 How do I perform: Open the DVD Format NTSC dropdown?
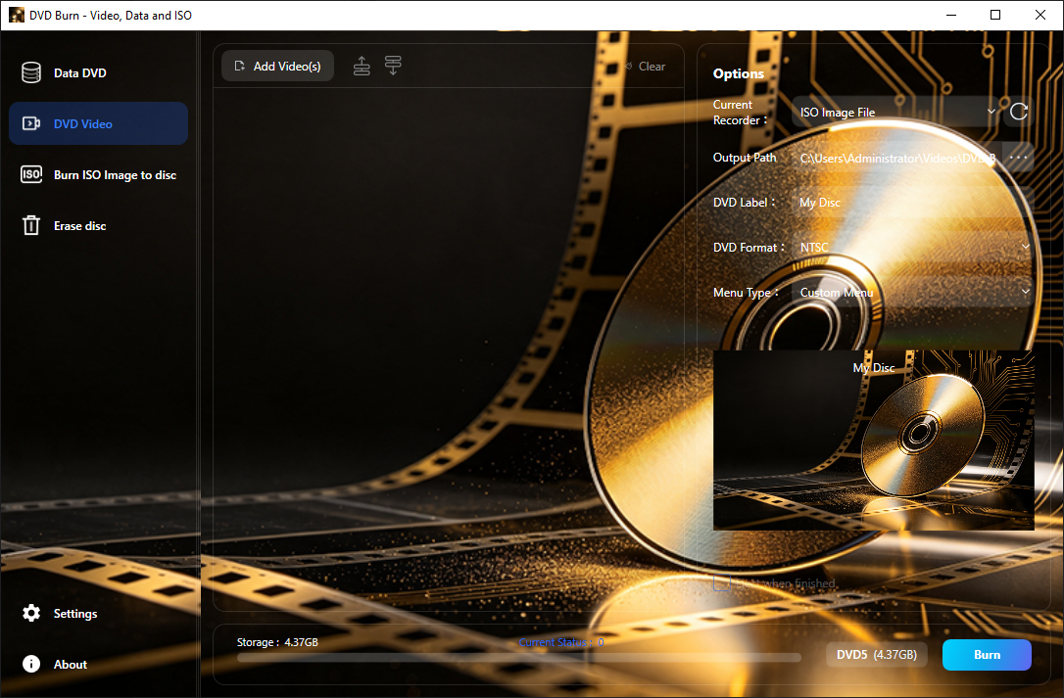[913, 247]
